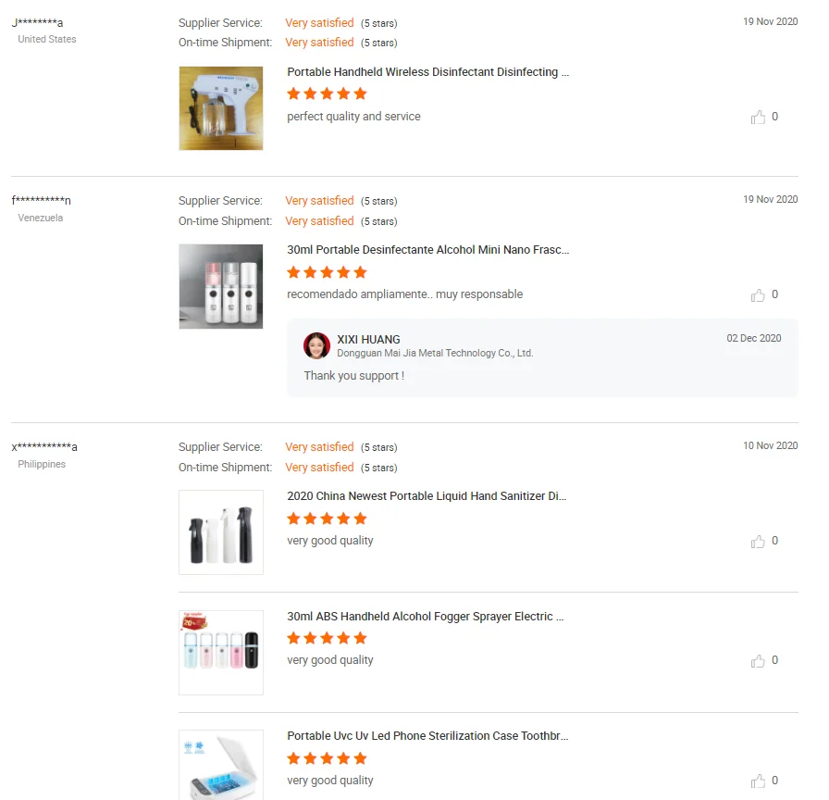Open "Portable Uvc Uv Led Phone Sterilization" link

click(427, 736)
